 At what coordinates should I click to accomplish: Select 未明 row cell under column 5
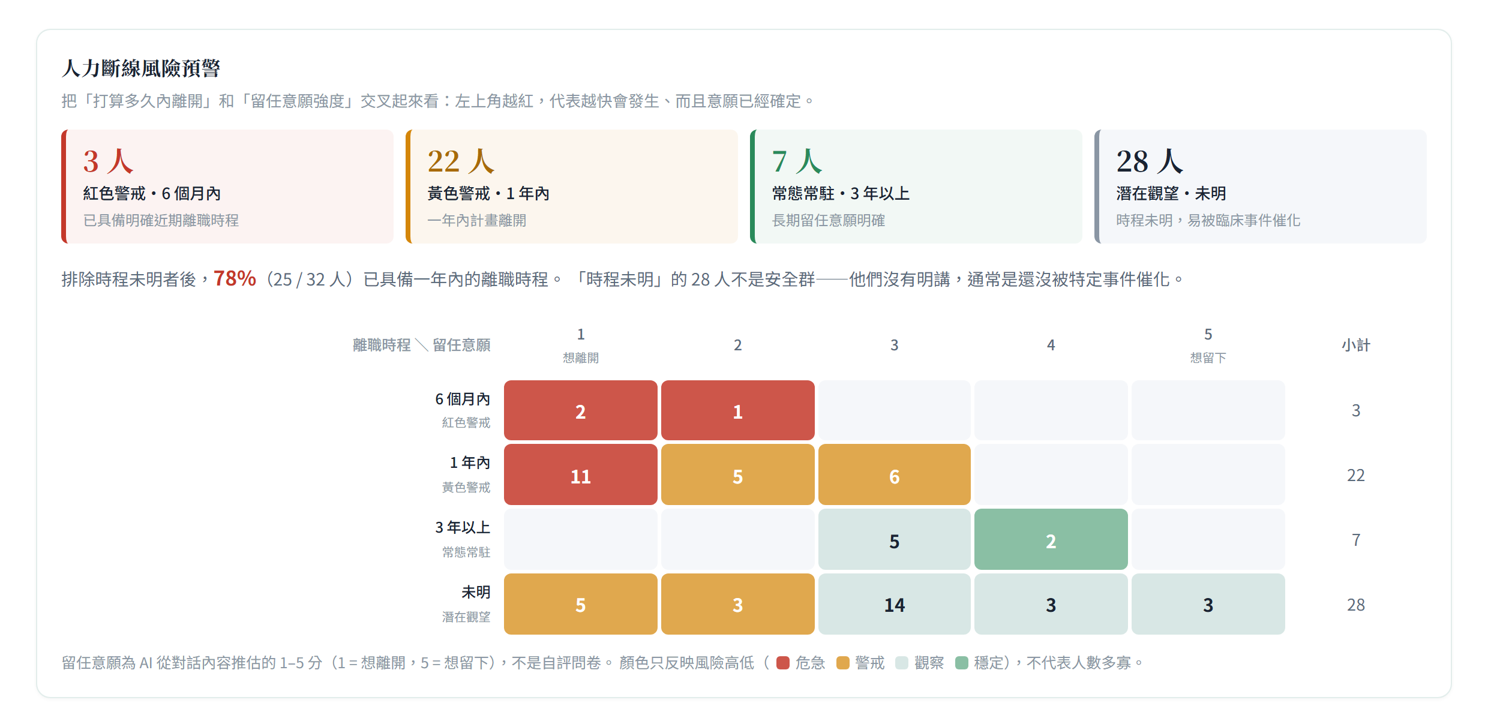[x=1208, y=604]
